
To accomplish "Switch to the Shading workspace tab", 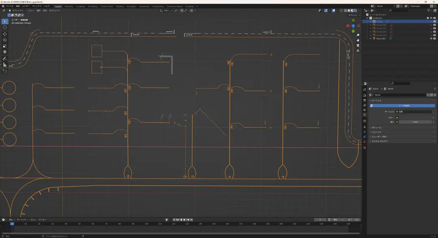I will point(120,6).
